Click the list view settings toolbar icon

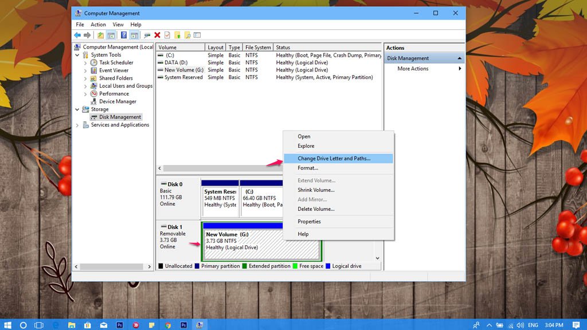click(197, 35)
